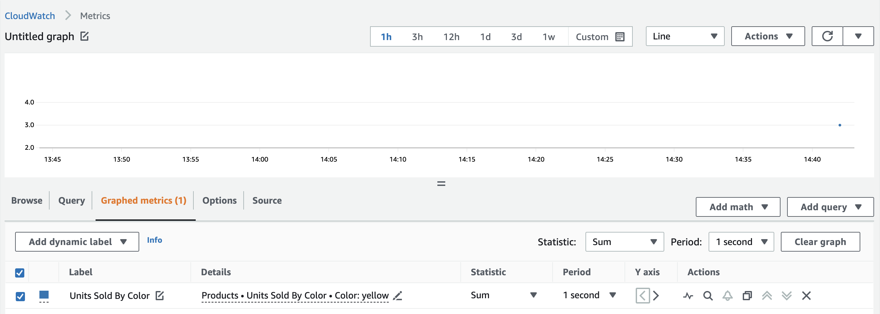This screenshot has height=314, width=880.
Task: Click the edit graph title pencil icon
Action: coord(84,36)
